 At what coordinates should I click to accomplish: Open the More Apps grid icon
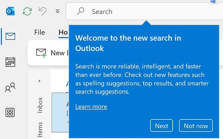(x=10, y=113)
